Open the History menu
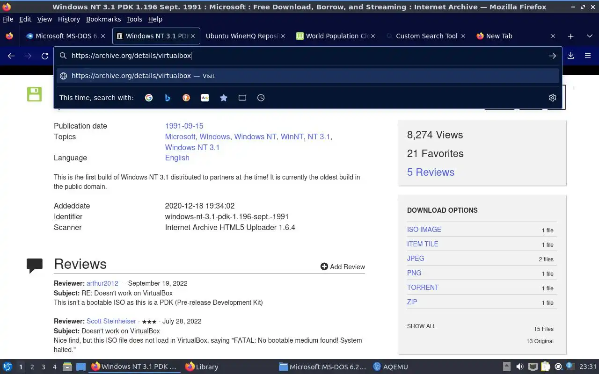 (x=69, y=19)
